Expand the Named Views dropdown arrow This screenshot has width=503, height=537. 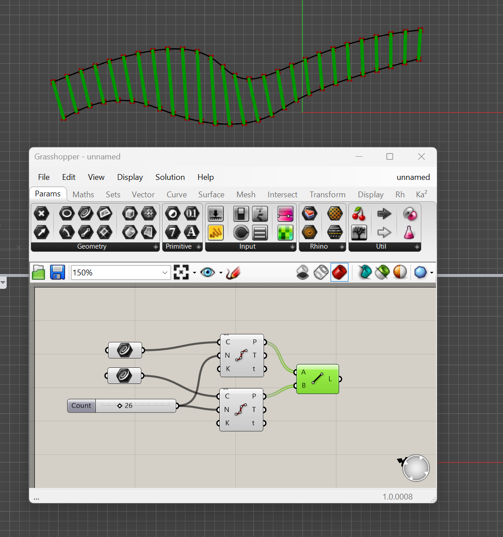point(221,273)
